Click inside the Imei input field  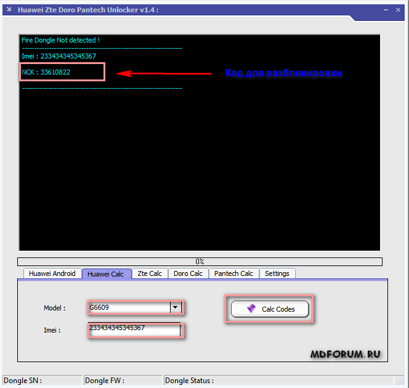coord(134,329)
